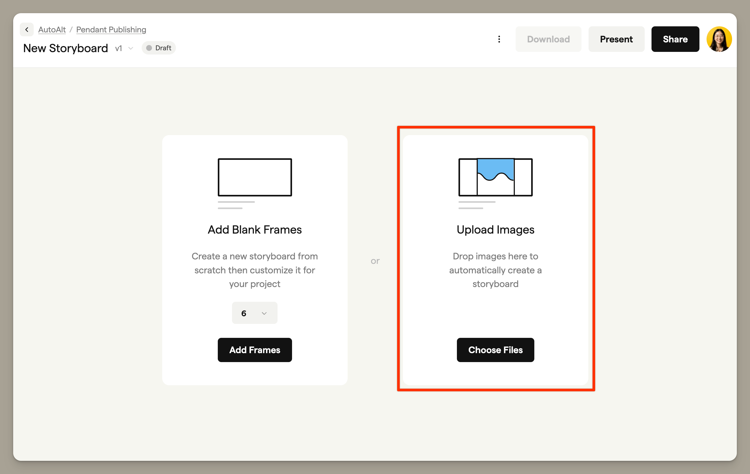
Task: Click the user profile avatar
Action: click(719, 39)
